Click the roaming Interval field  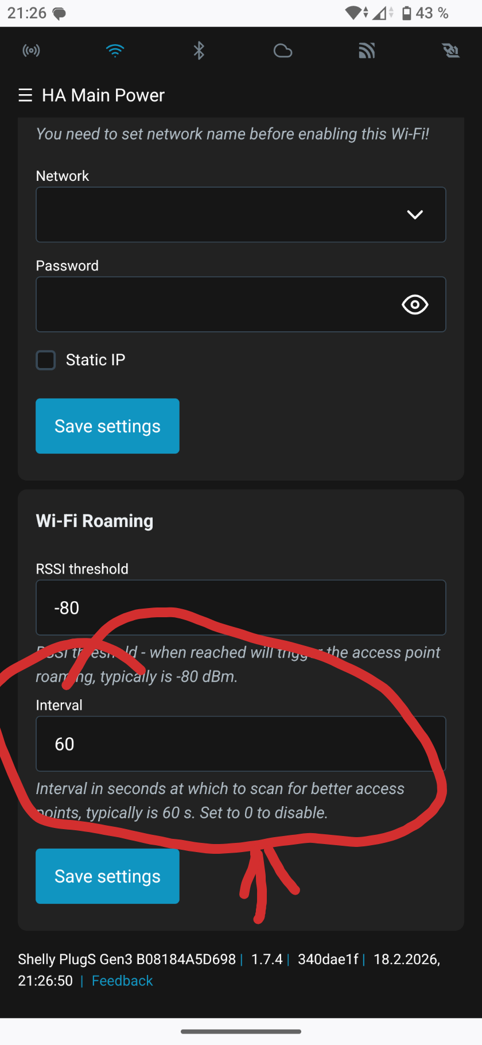point(241,744)
